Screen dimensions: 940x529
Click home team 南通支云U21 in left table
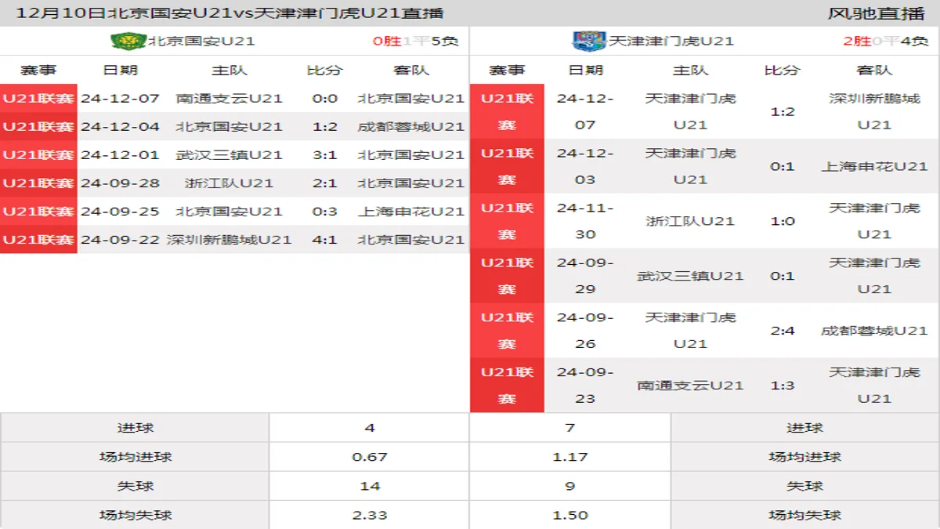click(x=229, y=98)
